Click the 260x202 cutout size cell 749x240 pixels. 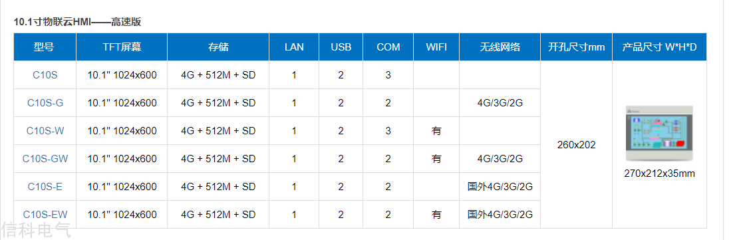tap(577, 145)
